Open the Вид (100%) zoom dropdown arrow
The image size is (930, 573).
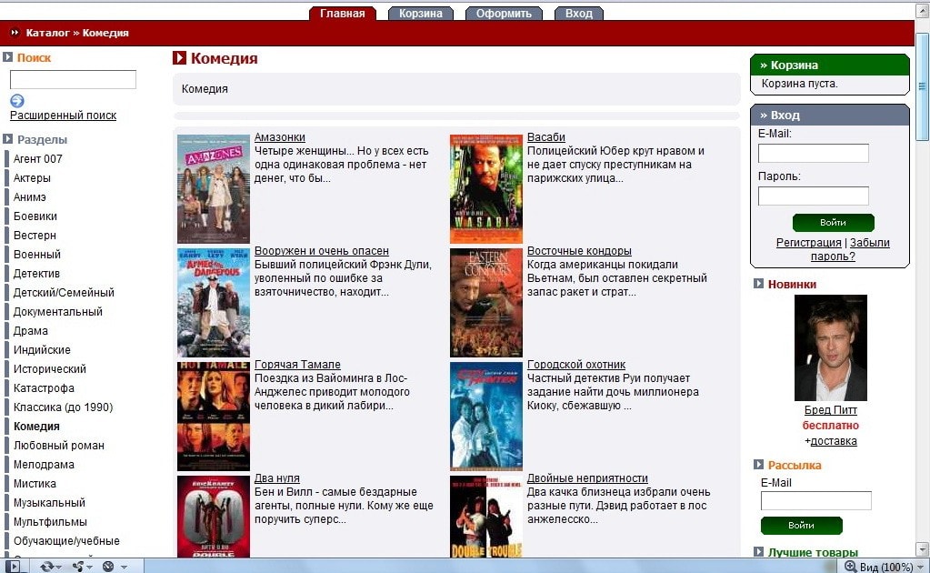[x=921, y=567]
